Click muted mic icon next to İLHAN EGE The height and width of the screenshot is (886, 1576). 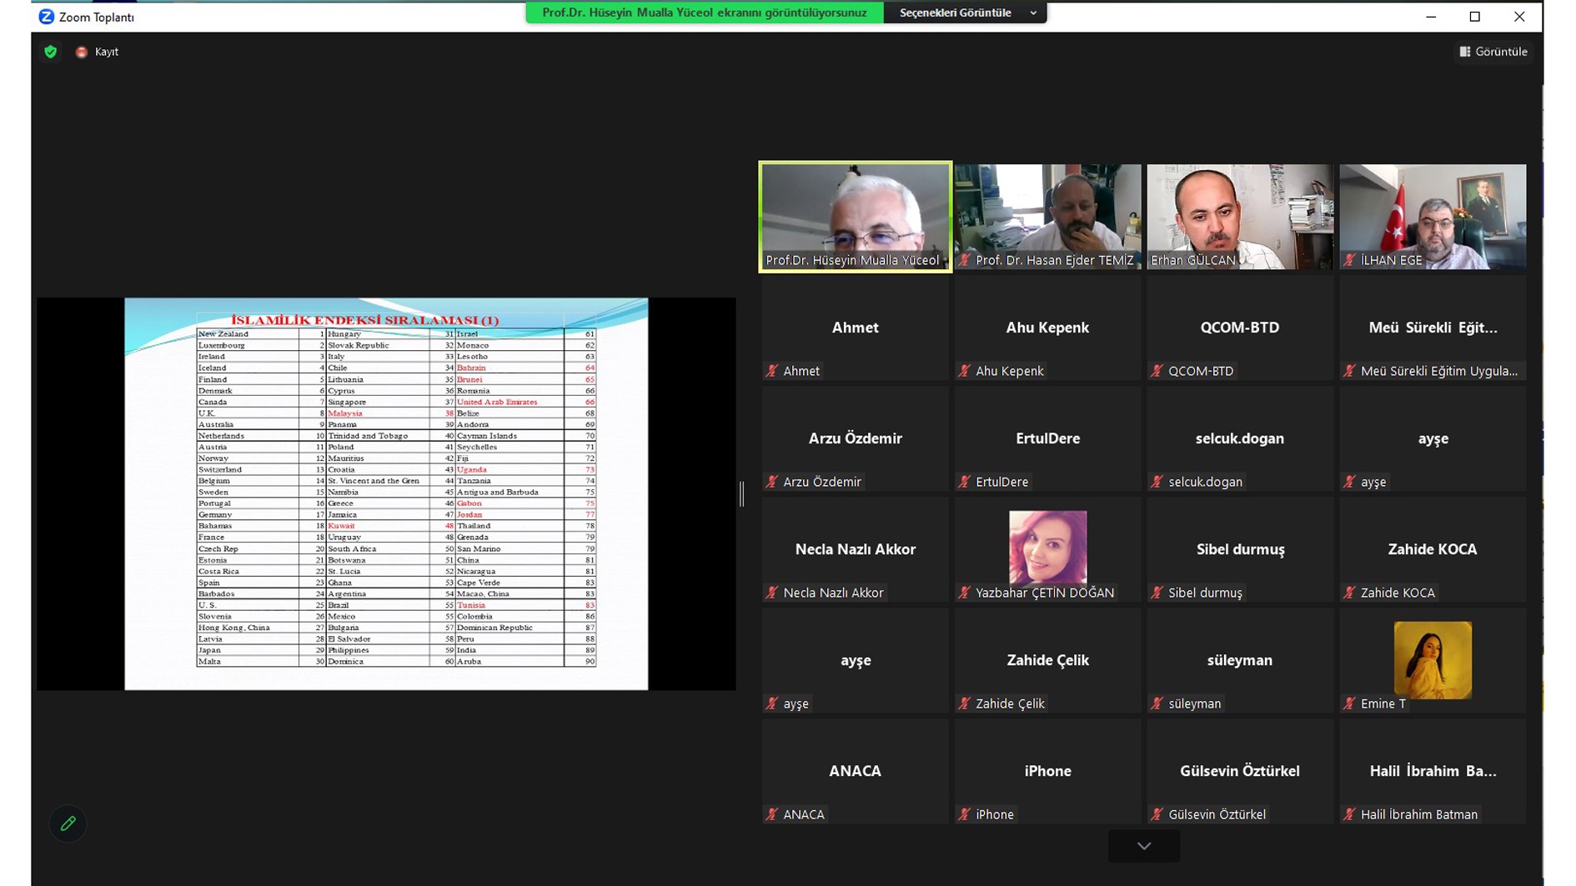1349,260
